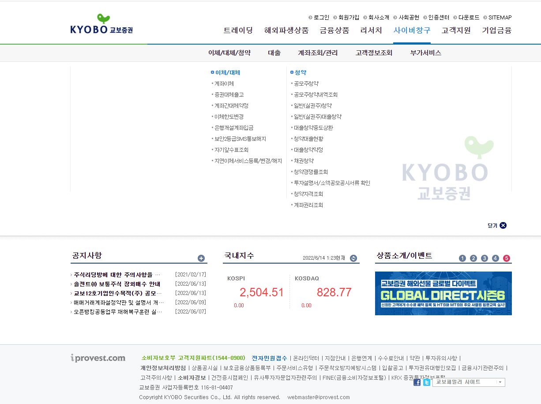Image resolution: width=541 pixels, height=404 pixels.
Task: Click the KYOBO 교보증권 logo
Action: [x=101, y=24]
